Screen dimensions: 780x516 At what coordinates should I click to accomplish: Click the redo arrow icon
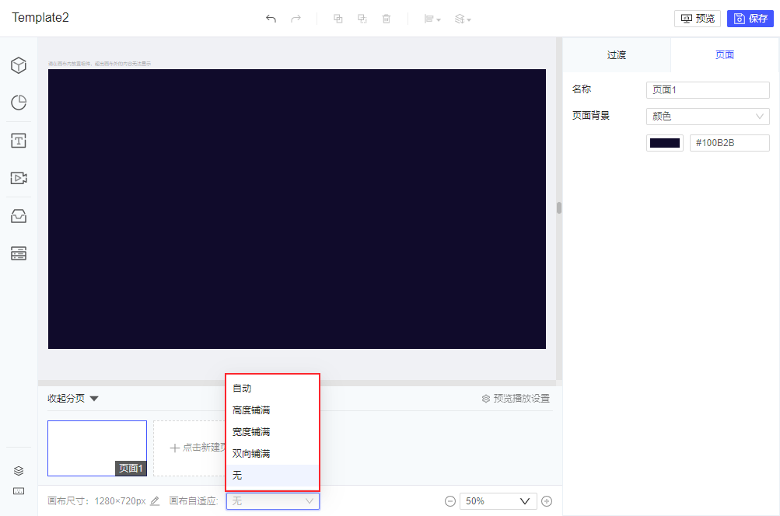click(296, 19)
